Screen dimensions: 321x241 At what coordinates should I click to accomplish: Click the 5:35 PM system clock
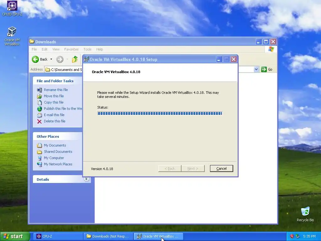(309, 236)
